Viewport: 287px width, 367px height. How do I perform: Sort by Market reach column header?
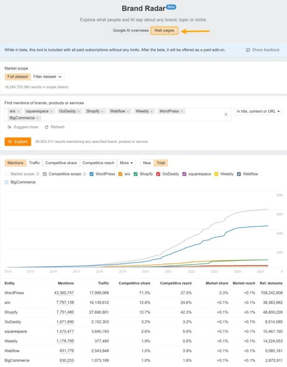click(244, 283)
